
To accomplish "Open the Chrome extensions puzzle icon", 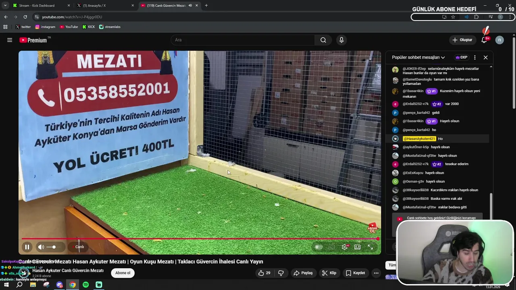I will click(476, 17).
